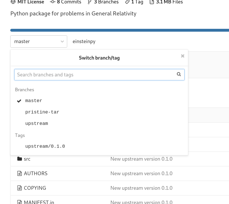The height and width of the screenshot is (204, 229).
Task: Select the pristine-tar branch
Action: (42, 112)
